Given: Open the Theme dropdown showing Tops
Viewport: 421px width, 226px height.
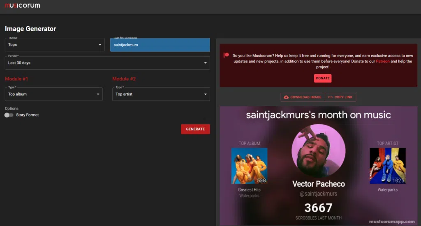Looking at the screenshot, I should 55,45.
